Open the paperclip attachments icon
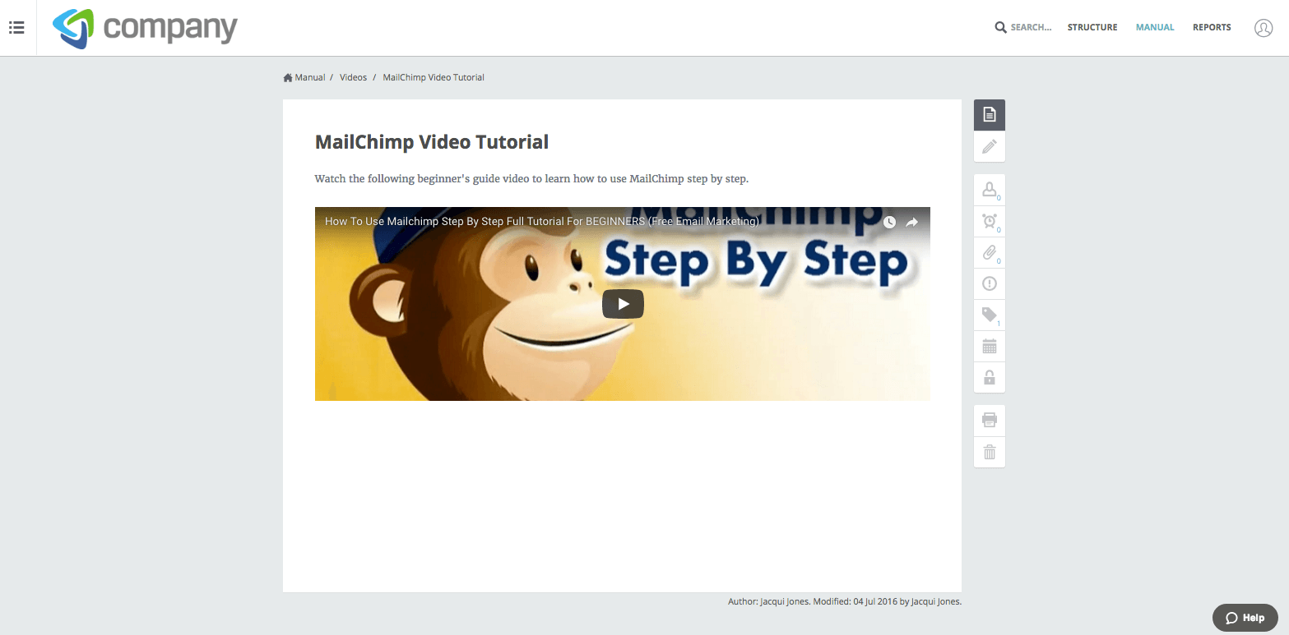The height and width of the screenshot is (635, 1289). pos(990,252)
